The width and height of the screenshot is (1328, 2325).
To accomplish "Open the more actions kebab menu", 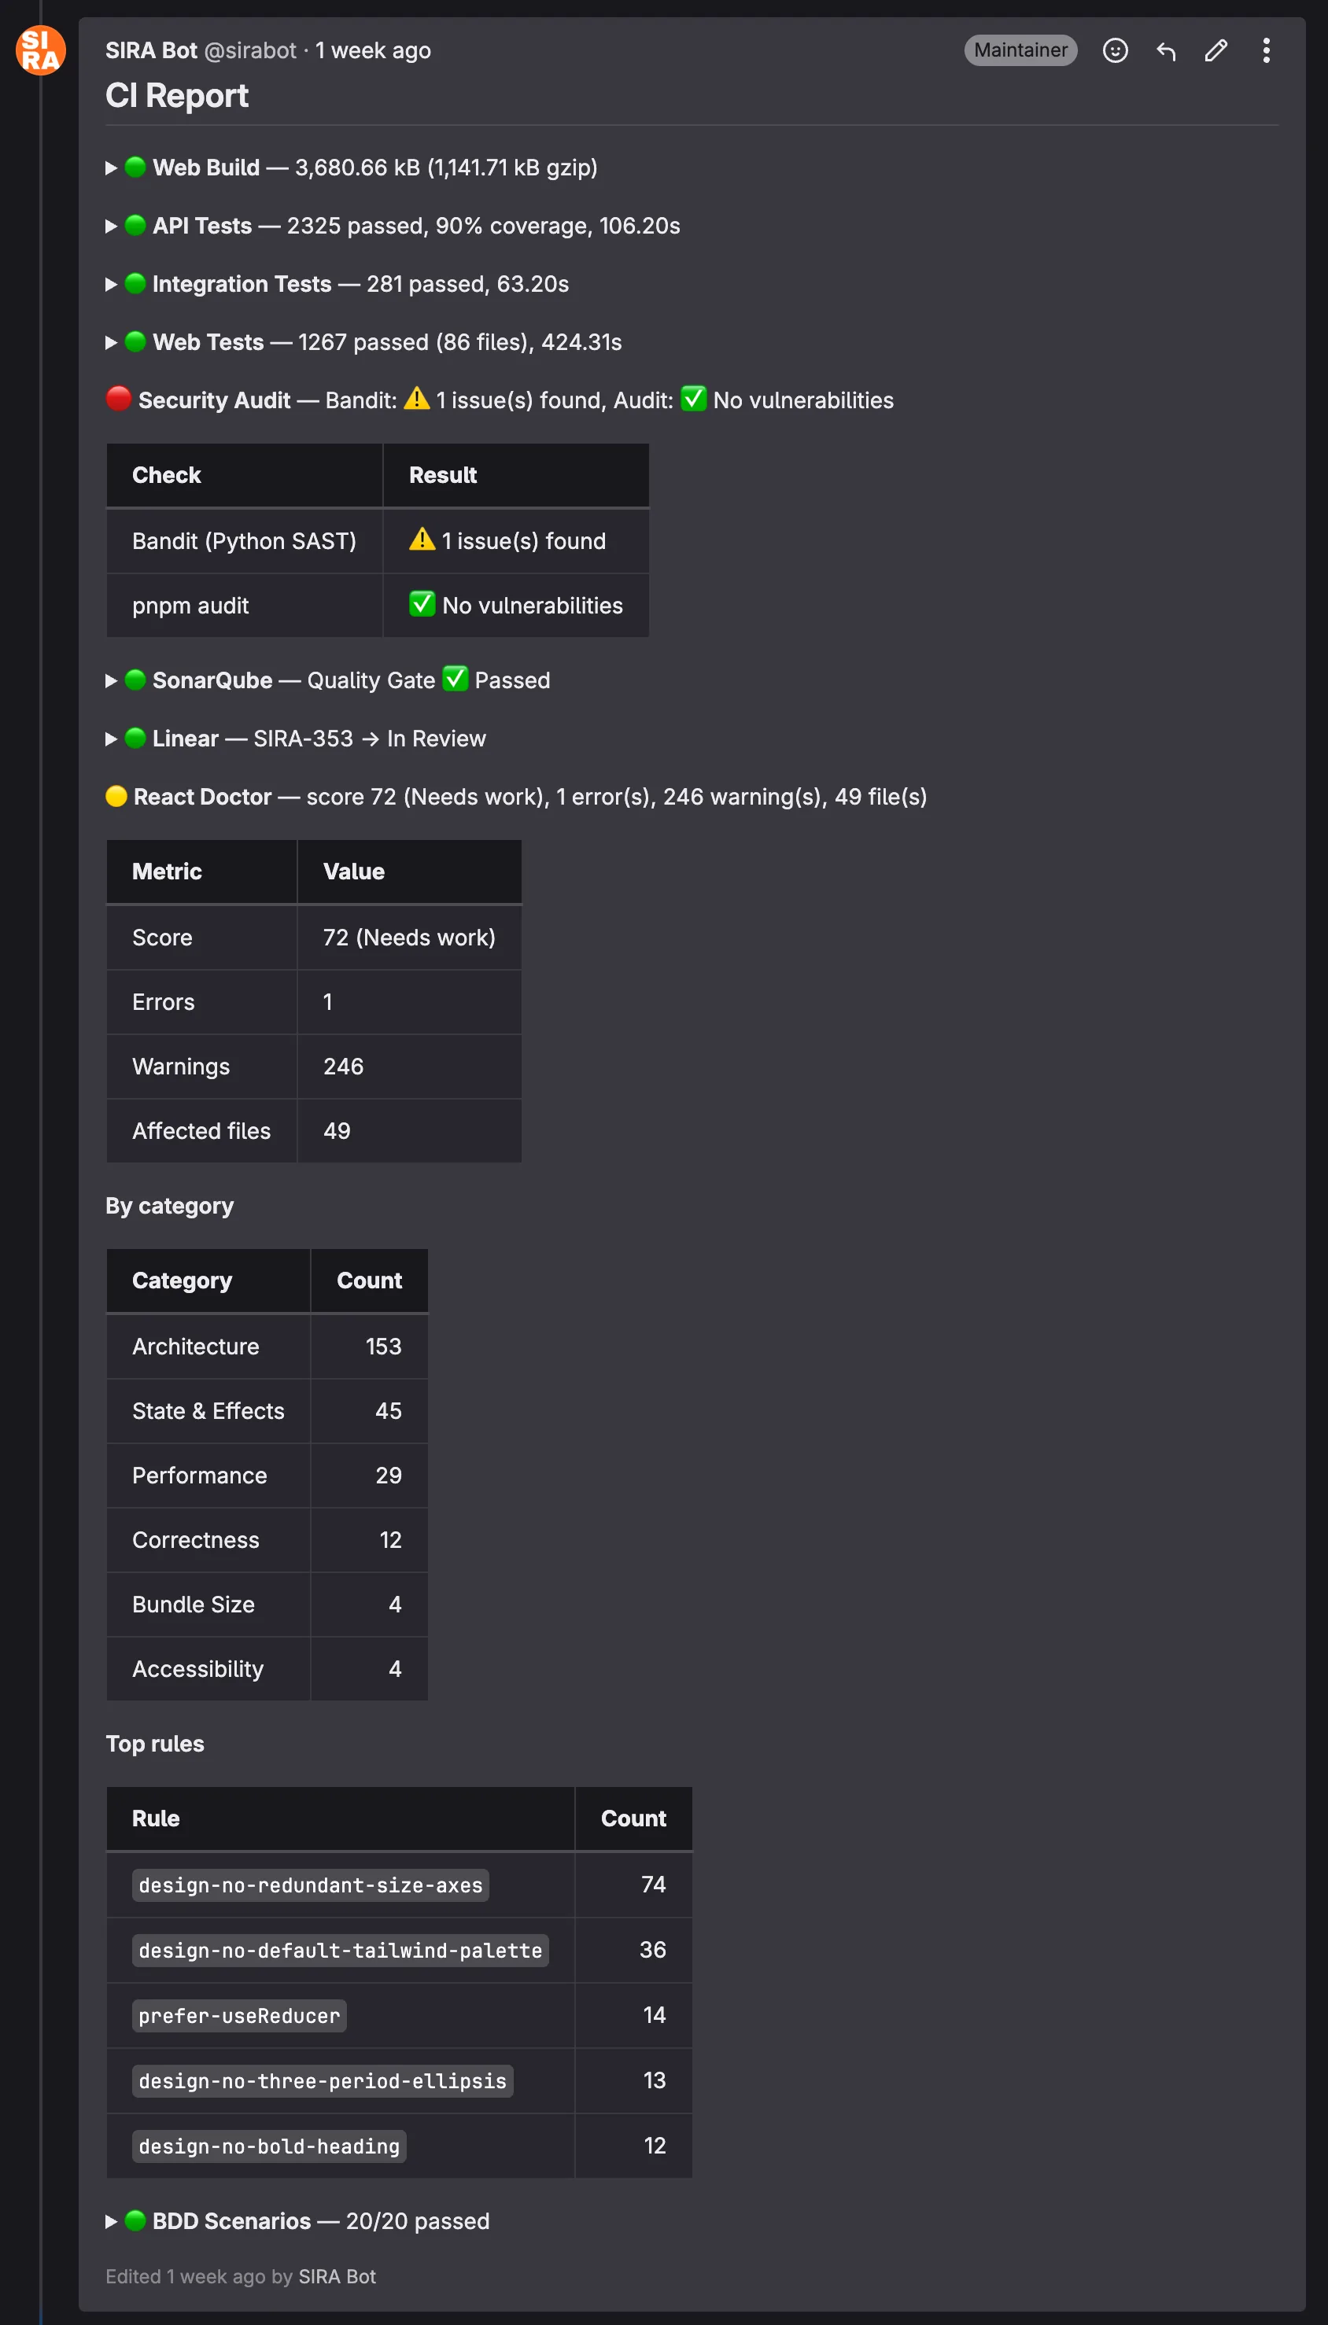I will point(1266,50).
